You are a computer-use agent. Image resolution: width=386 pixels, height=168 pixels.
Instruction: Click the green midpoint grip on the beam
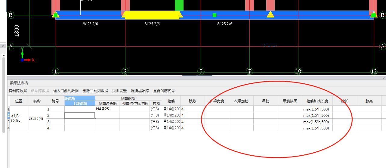coord(215,15)
